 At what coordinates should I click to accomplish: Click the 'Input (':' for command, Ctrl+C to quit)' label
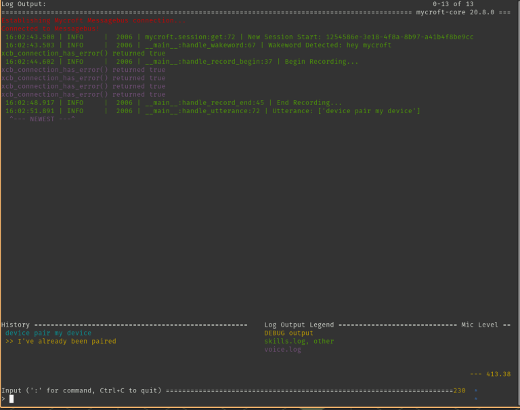point(81,390)
